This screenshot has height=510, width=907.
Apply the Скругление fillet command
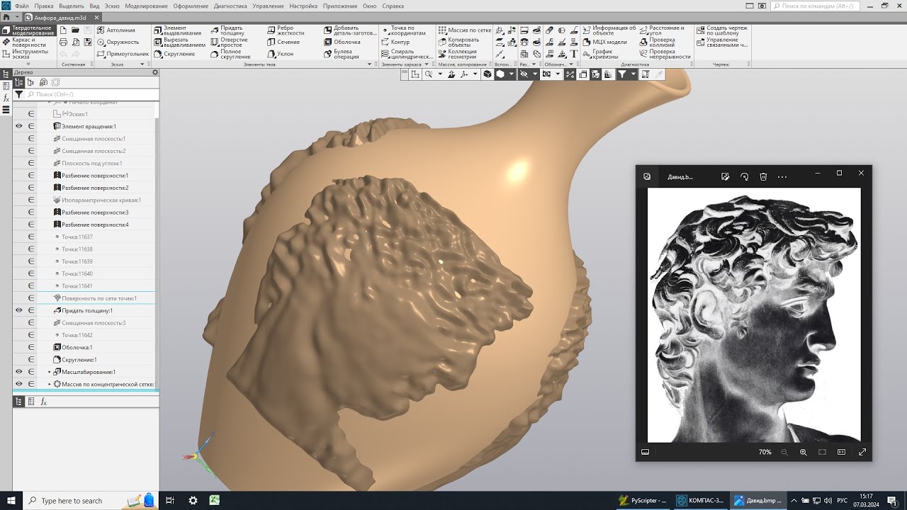175,54
